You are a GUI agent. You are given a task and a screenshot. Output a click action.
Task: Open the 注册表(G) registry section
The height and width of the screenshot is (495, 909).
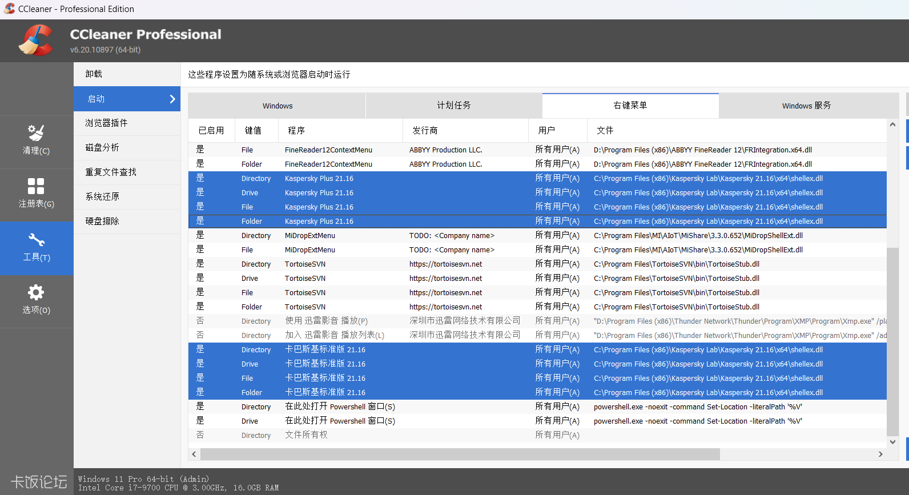coord(37,195)
